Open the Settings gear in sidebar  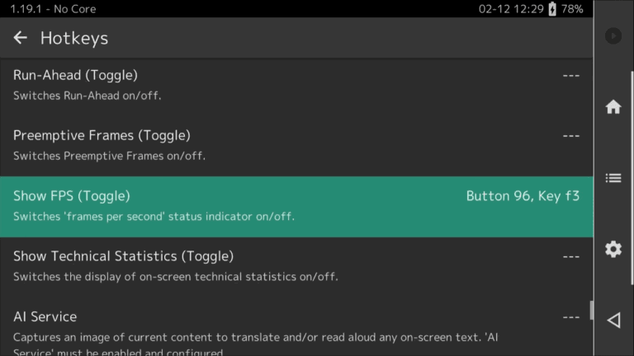[613, 249]
